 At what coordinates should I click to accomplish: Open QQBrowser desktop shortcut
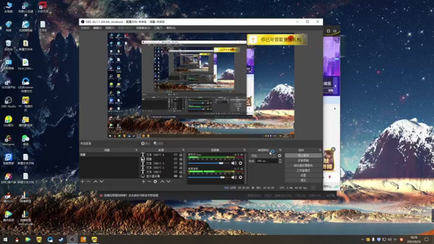25,85
